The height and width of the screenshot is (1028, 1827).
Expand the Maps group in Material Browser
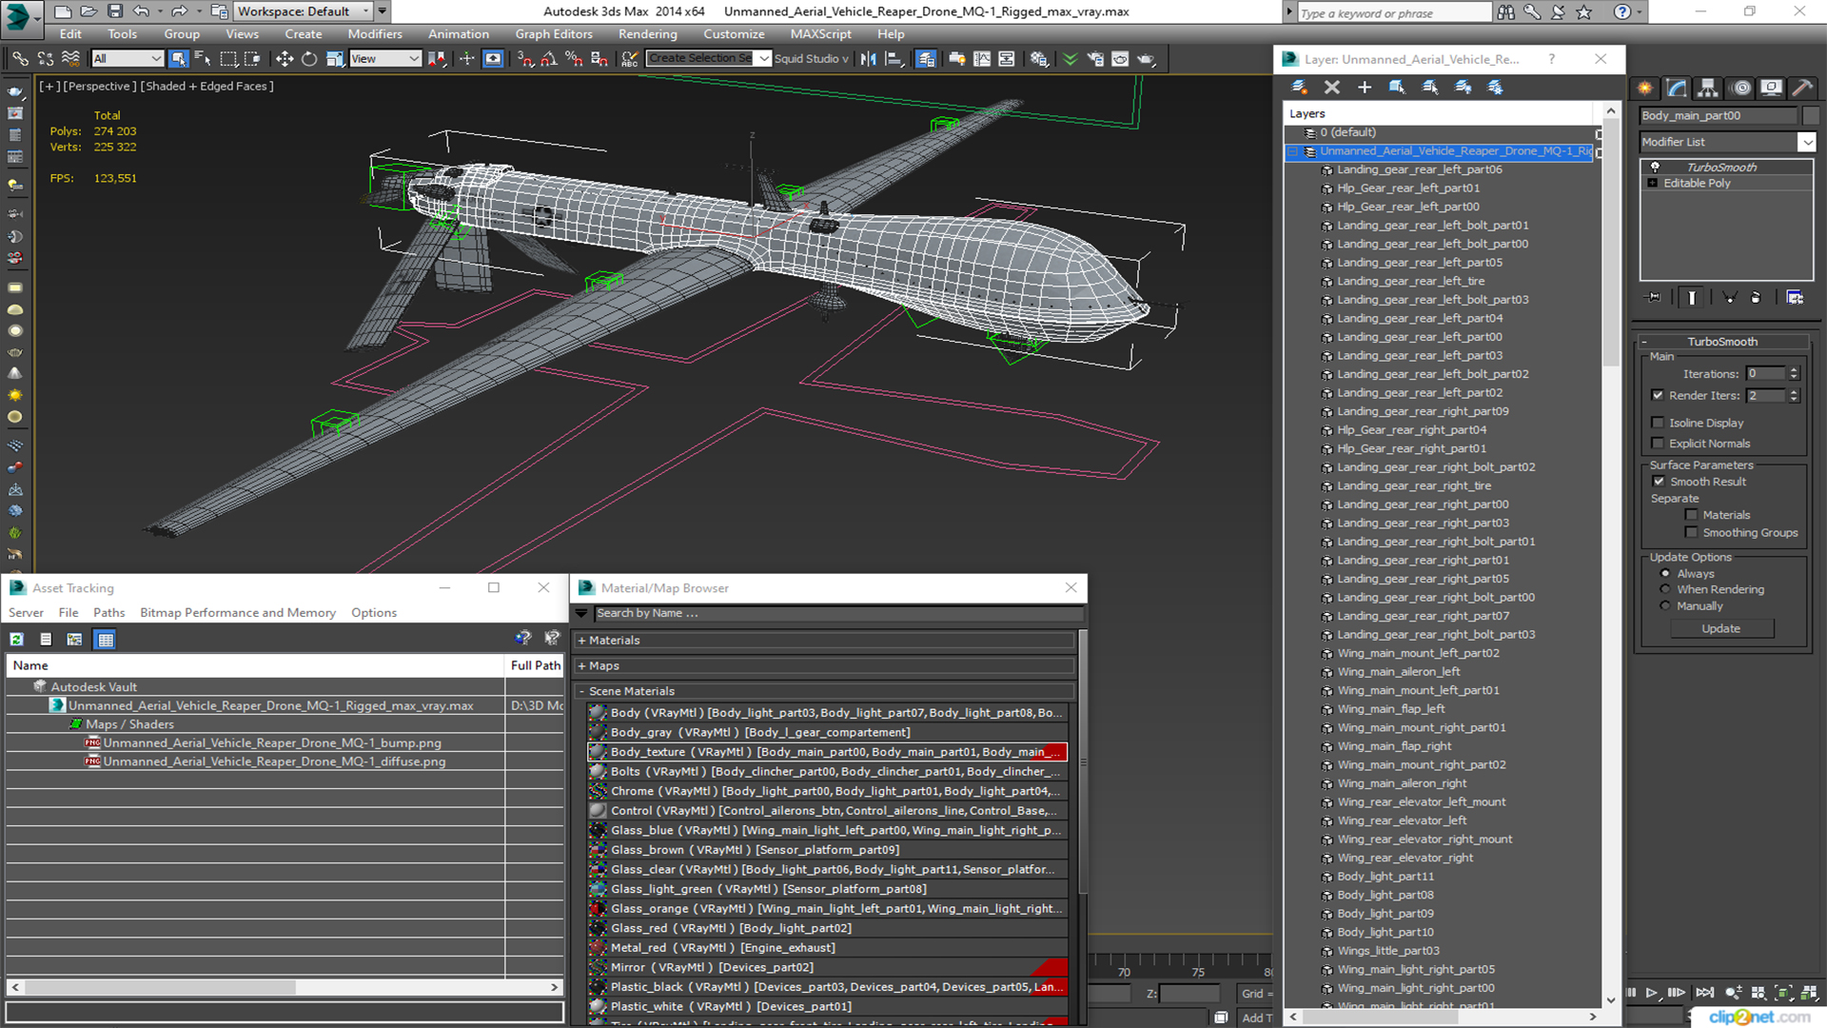coord(582,666)
